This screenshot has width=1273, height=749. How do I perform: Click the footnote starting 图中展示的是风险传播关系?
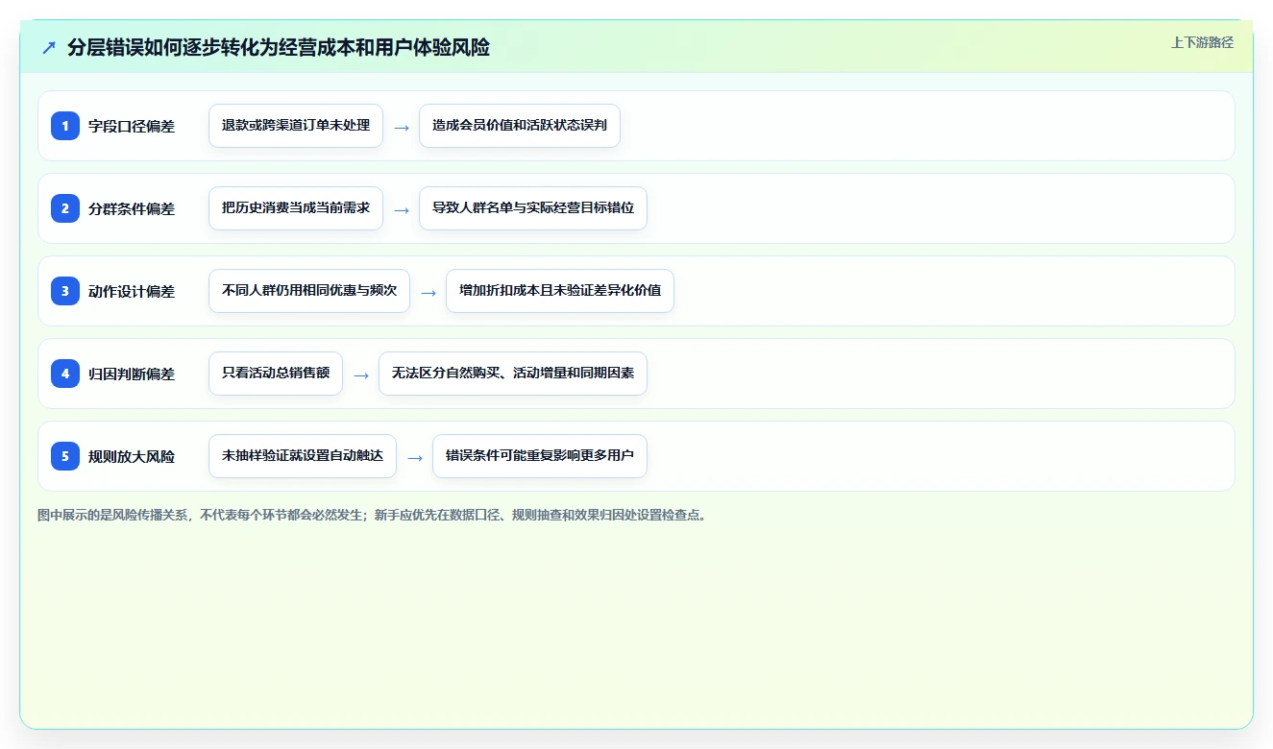tap(374, 515)
